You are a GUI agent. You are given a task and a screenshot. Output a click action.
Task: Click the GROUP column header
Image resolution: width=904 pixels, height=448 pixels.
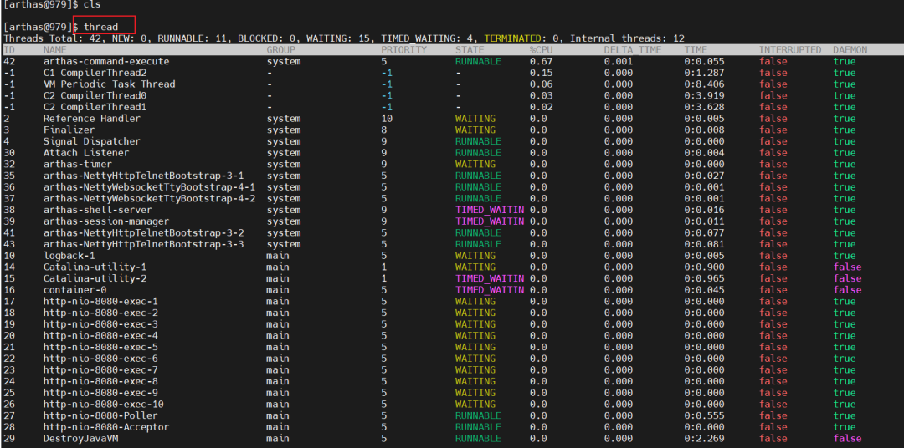(x=280, y=50)
